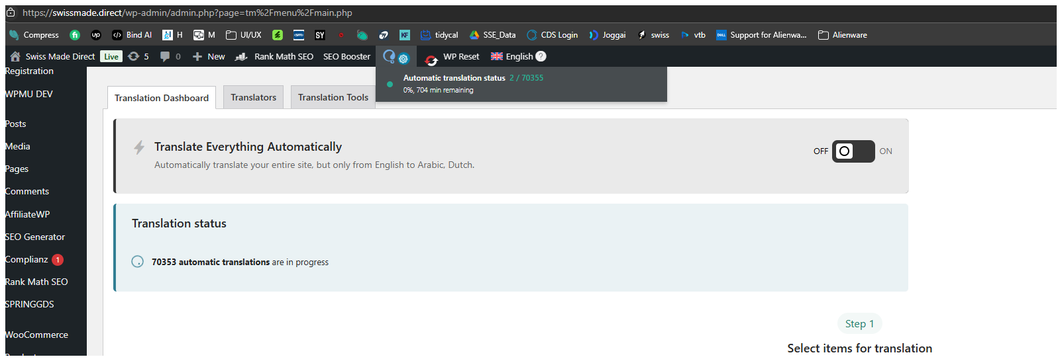Open AffiliateWP in the sidebar
1062x361 pixels.
[27, 214]
